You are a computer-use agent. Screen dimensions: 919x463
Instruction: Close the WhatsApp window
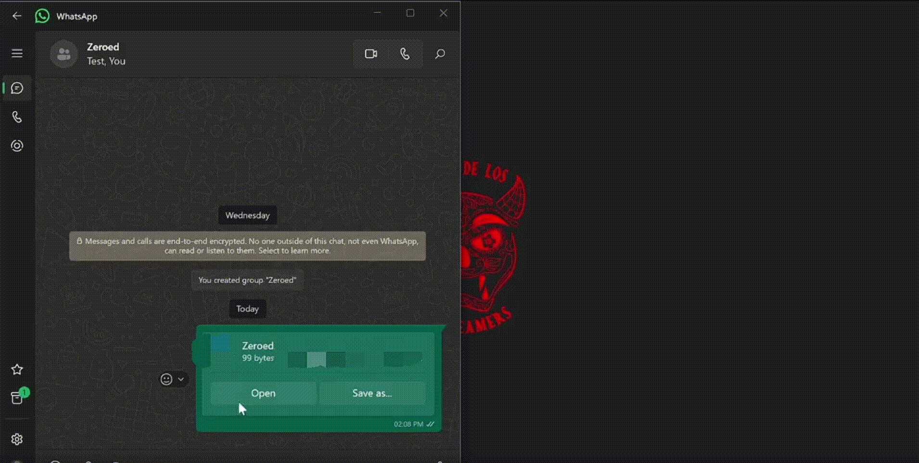coord(444,13)
